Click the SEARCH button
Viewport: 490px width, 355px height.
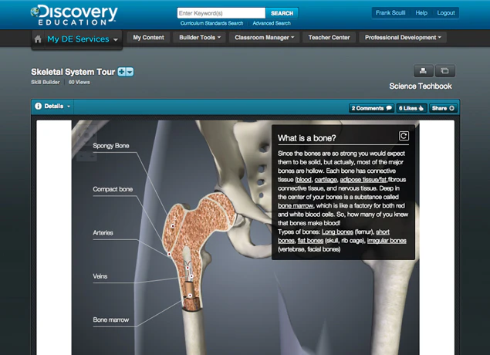[x=282, y=13]
